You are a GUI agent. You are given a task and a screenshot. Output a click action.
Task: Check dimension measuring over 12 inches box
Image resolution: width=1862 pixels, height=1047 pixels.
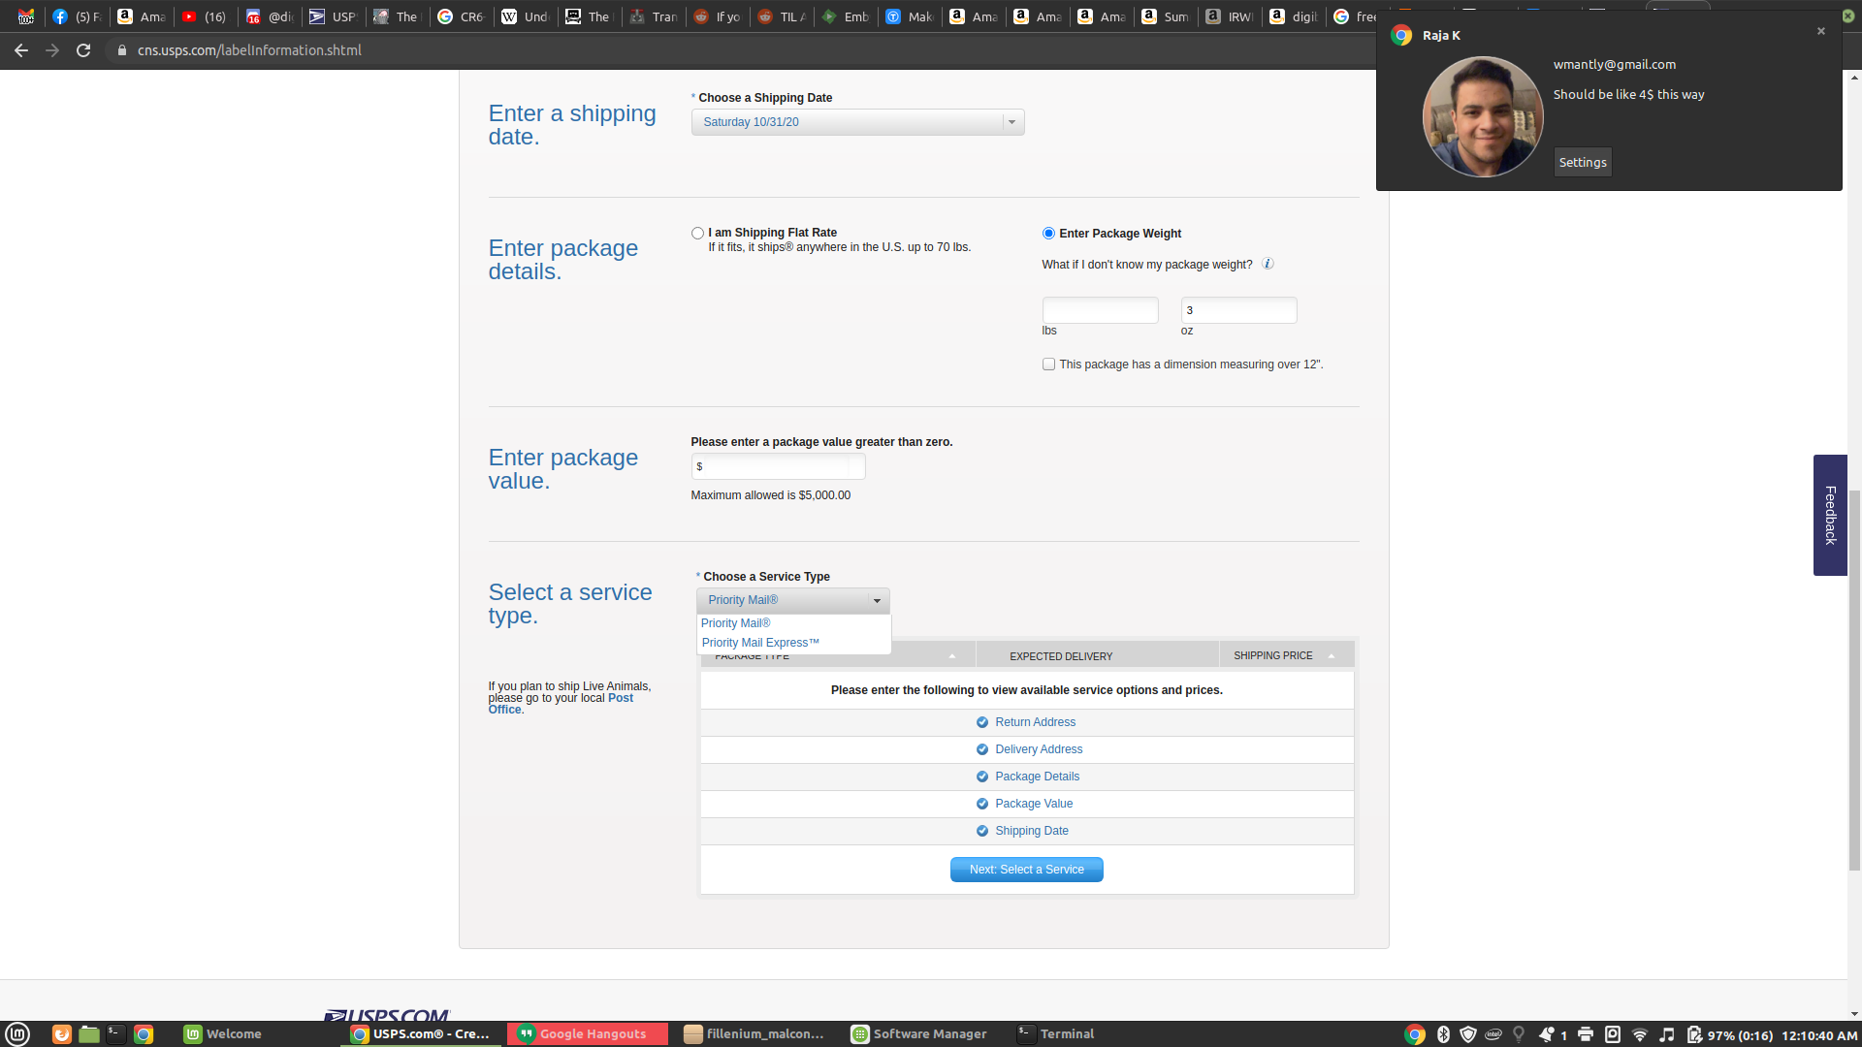click(1048, 365)
